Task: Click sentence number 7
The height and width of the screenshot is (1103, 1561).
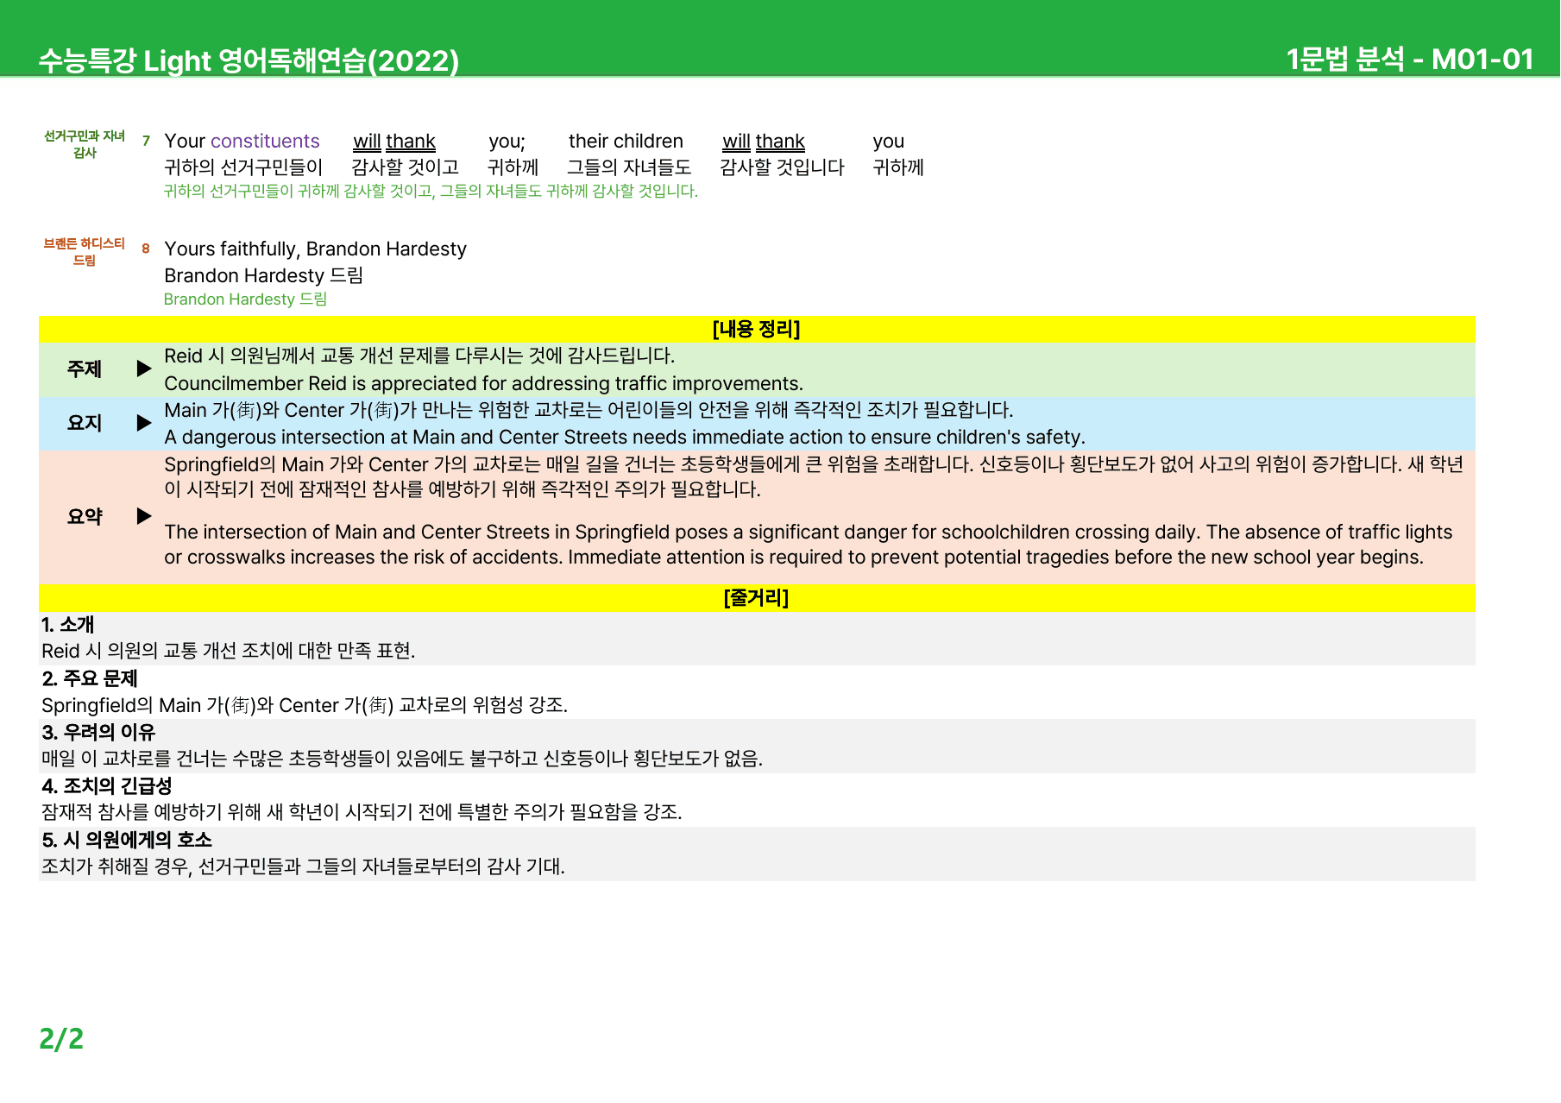Action: (146, 141)
